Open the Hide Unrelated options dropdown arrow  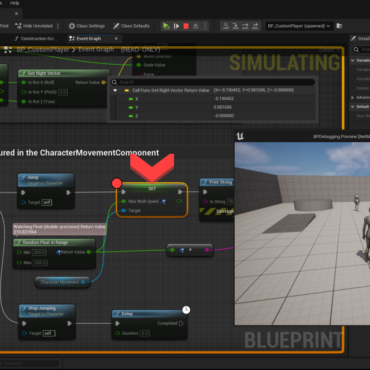pyautogui.click(x=57, y=26)
